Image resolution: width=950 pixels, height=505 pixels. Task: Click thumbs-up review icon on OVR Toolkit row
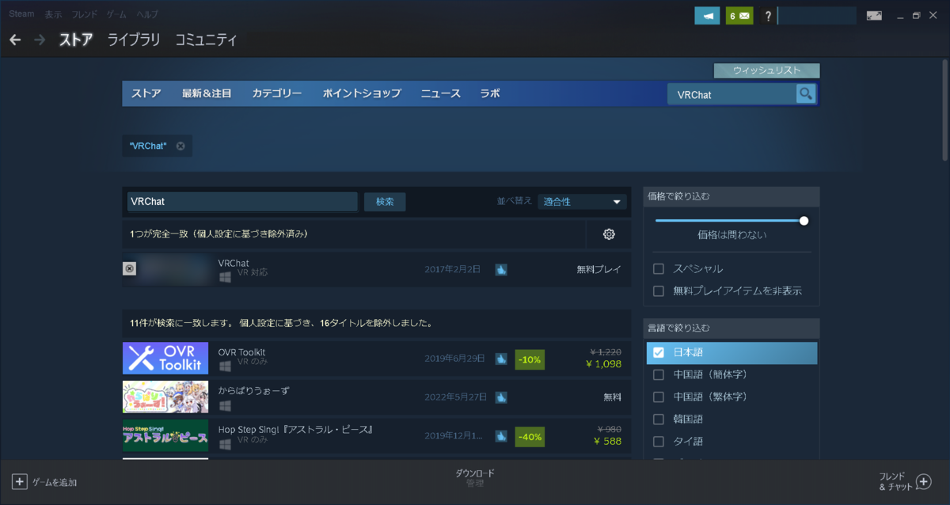point(501,359)
